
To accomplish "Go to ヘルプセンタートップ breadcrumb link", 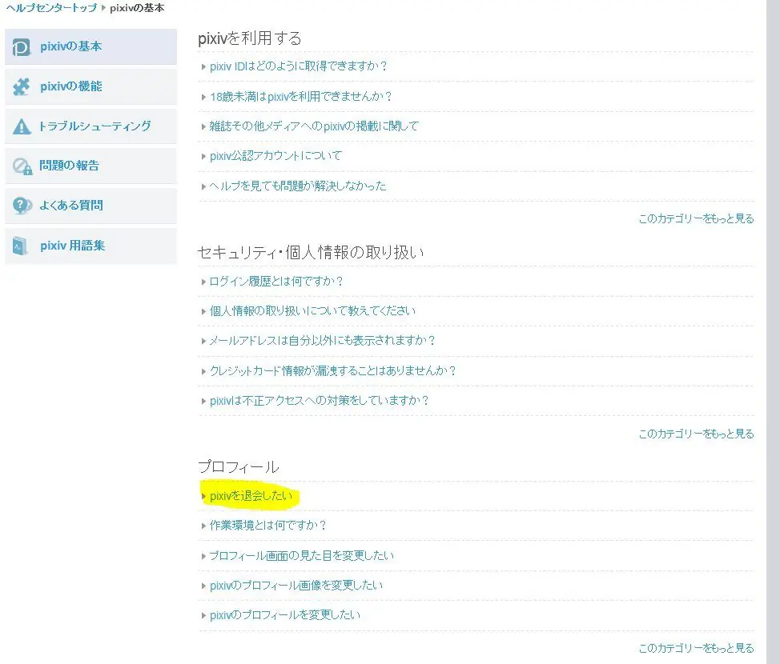I will tap(51, 8).
